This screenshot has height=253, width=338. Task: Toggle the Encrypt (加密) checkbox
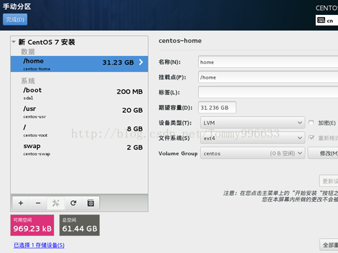click(x=311, y=123)
